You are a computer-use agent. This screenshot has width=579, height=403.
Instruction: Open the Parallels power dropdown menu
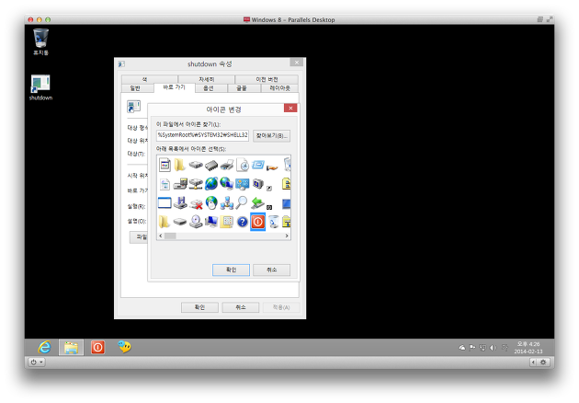coord(36,362)
